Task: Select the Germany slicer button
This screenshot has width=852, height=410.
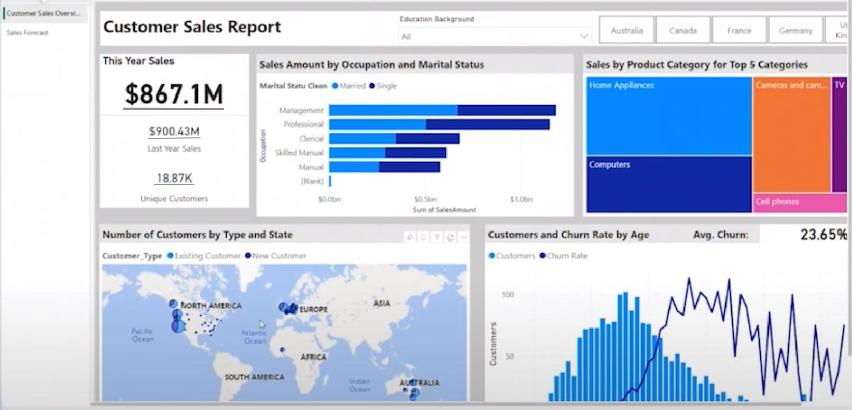Action: pos(795,30)
